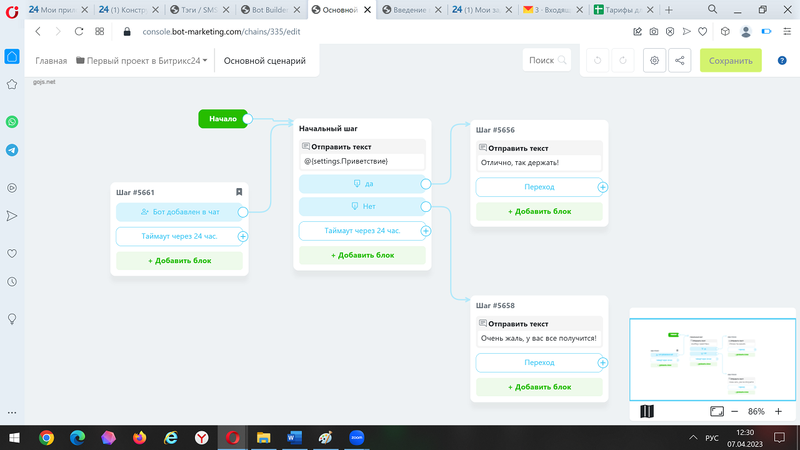Screen dimensions: 800x450
Task: Click the plus port on Шаг #5661 timeout
Action: coord(243,236)
